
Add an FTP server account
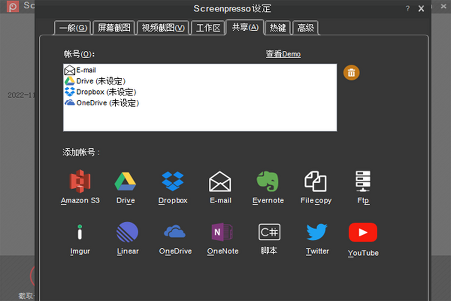pos(363,181)
